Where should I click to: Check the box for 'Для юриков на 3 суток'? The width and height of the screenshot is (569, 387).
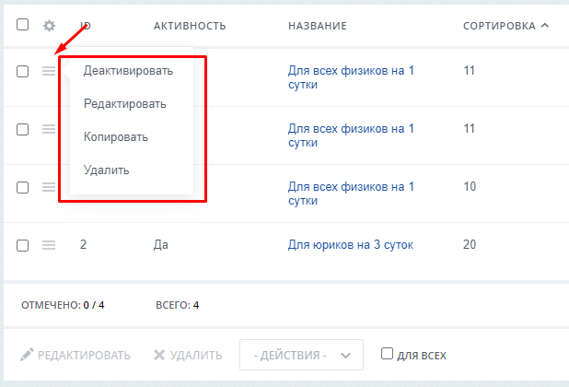click(22, 245)
